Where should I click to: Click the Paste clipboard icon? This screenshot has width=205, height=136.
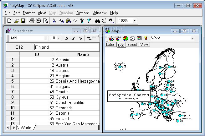tap(68, 21)
